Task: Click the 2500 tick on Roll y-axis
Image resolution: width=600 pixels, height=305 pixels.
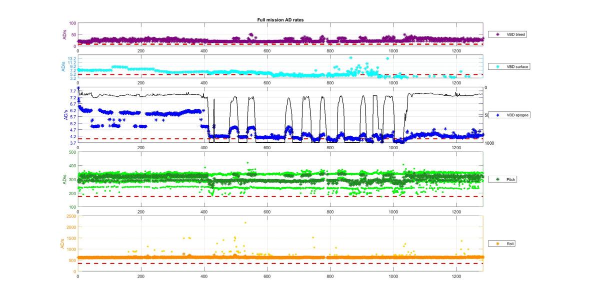Action: pos(70,216)
